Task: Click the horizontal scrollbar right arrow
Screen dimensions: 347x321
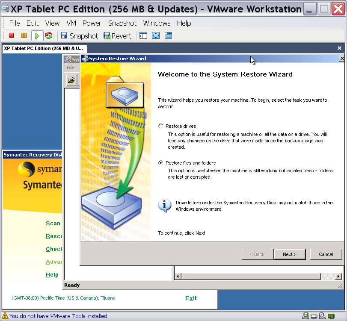Action: coord(338,277)
